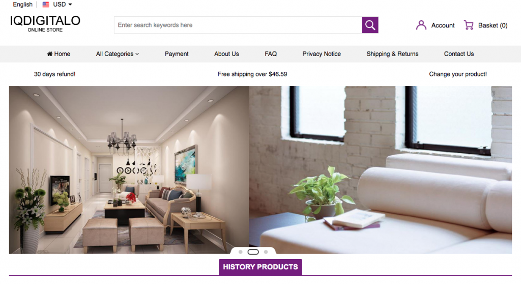
Task: Go to the IQDIGITALO online store logo
Action: click(45, 23)
